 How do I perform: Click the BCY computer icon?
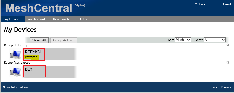[x=16, y=72]
